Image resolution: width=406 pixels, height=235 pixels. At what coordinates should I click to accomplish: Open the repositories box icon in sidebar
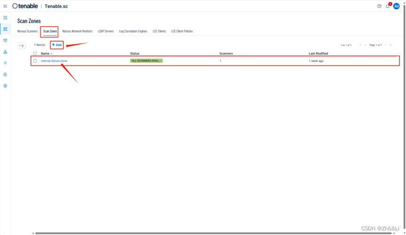(x=5, y=41)
